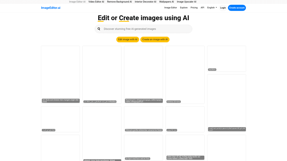Open the Interior Decorator AI page

point(145,2)
